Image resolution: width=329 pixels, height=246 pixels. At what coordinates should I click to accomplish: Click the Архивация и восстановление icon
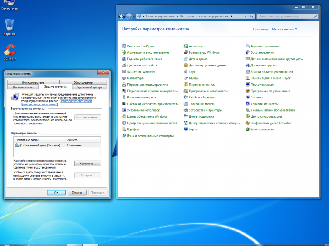click(124, 52)
